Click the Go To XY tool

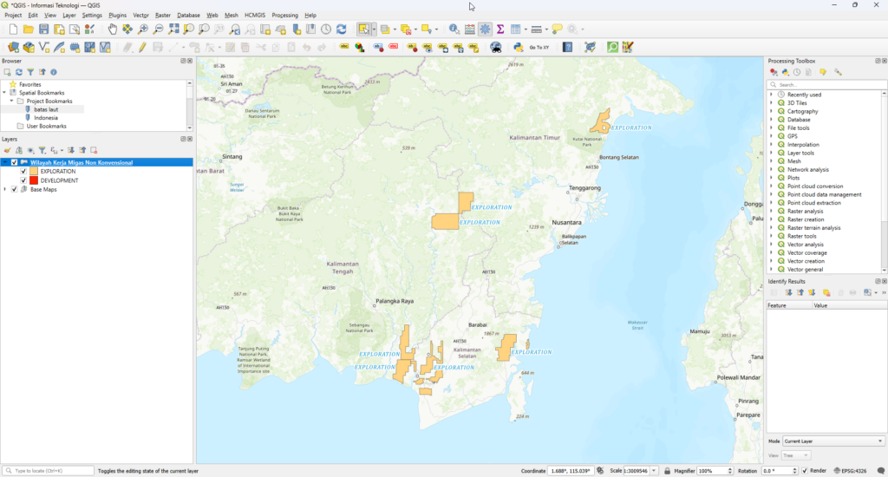pos(539,47)
